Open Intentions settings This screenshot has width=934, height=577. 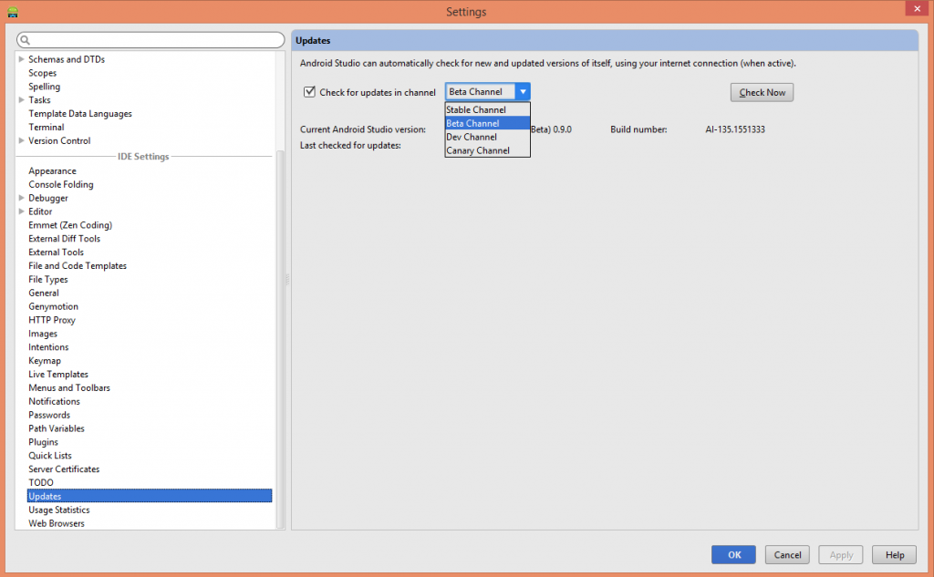(48, 347)
